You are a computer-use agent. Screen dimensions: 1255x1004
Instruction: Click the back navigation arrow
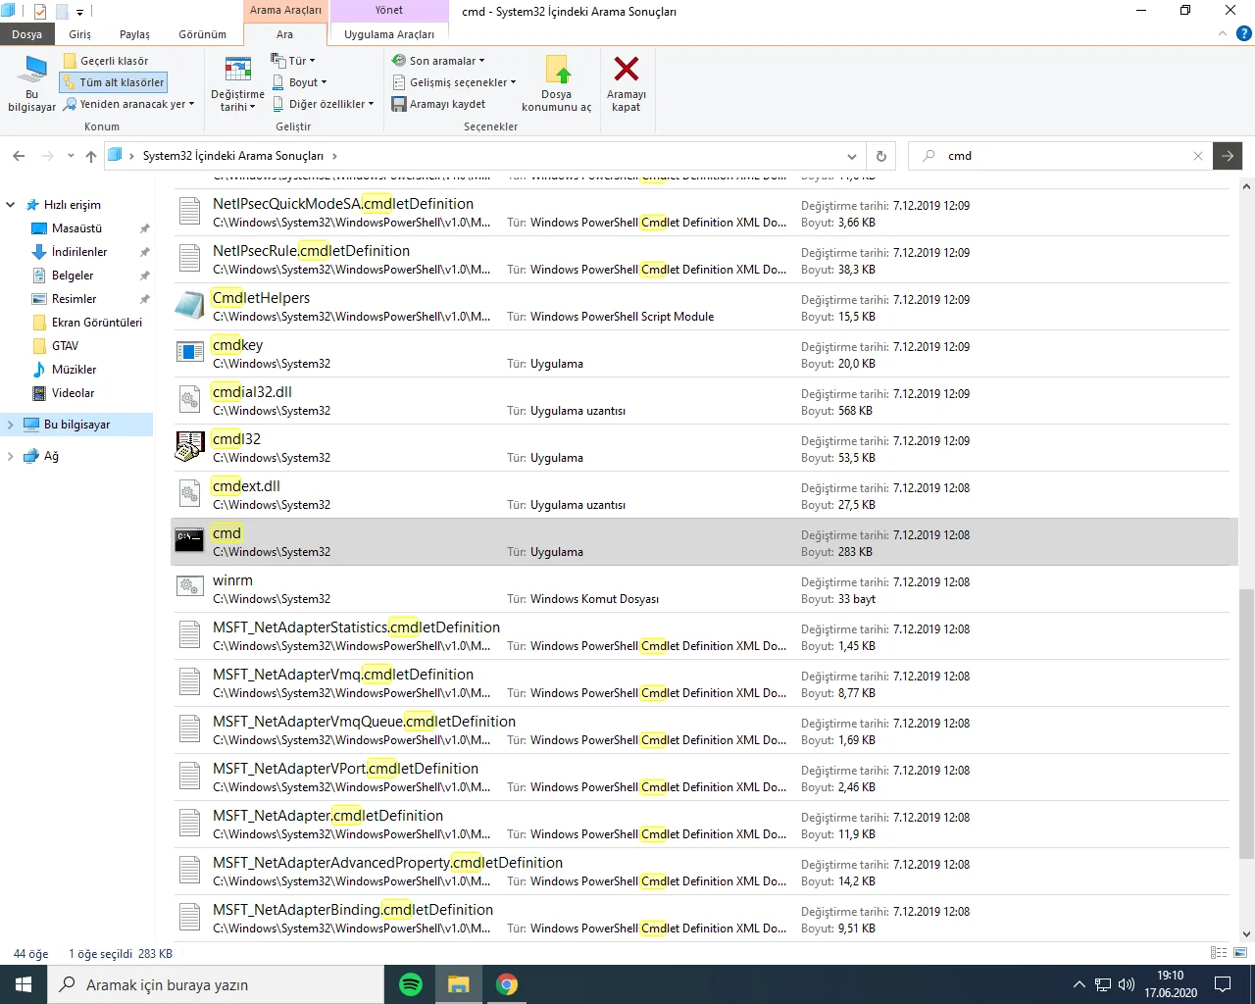pyautogui.click(x=19, y=156)
